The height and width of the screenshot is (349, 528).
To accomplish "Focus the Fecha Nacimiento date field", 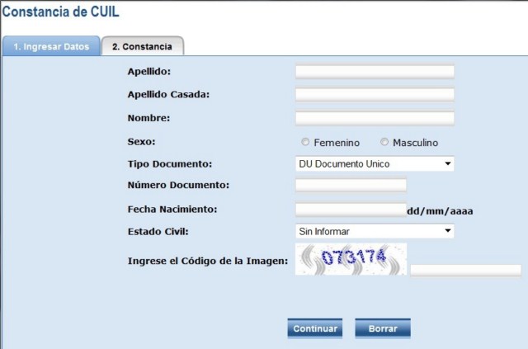I will 351,210.
